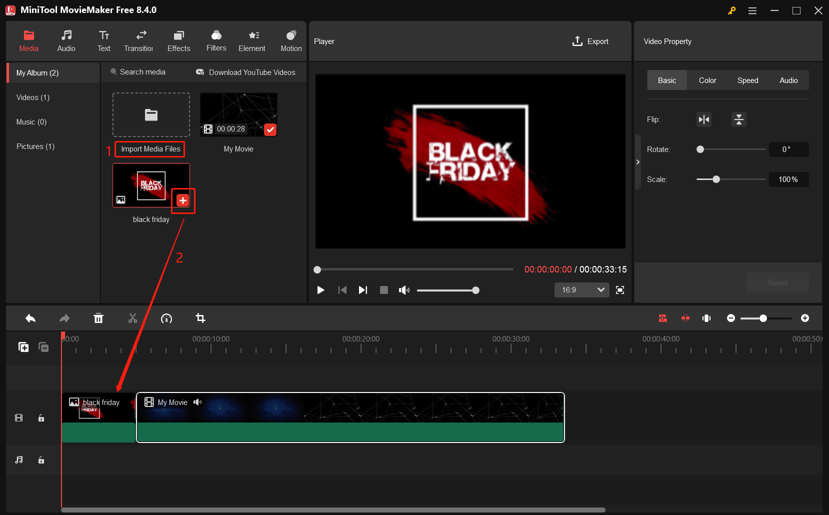Open the Audio tab under Video Property
This screenshot has width=829, height=515.
click(x=788, y=80)
